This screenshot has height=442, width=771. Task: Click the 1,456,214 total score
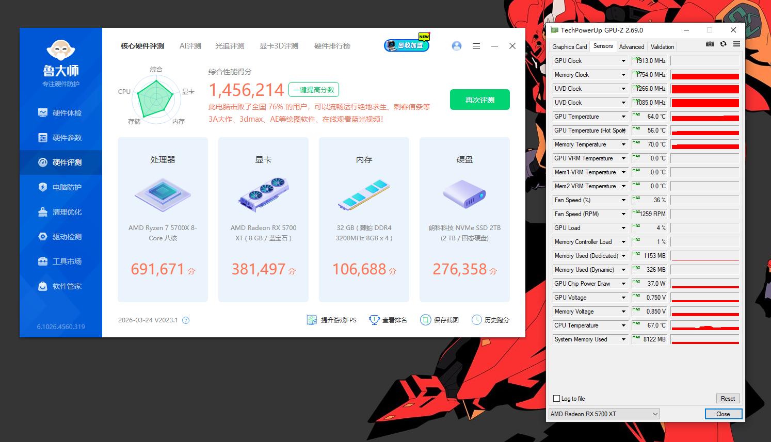point(246,90)
